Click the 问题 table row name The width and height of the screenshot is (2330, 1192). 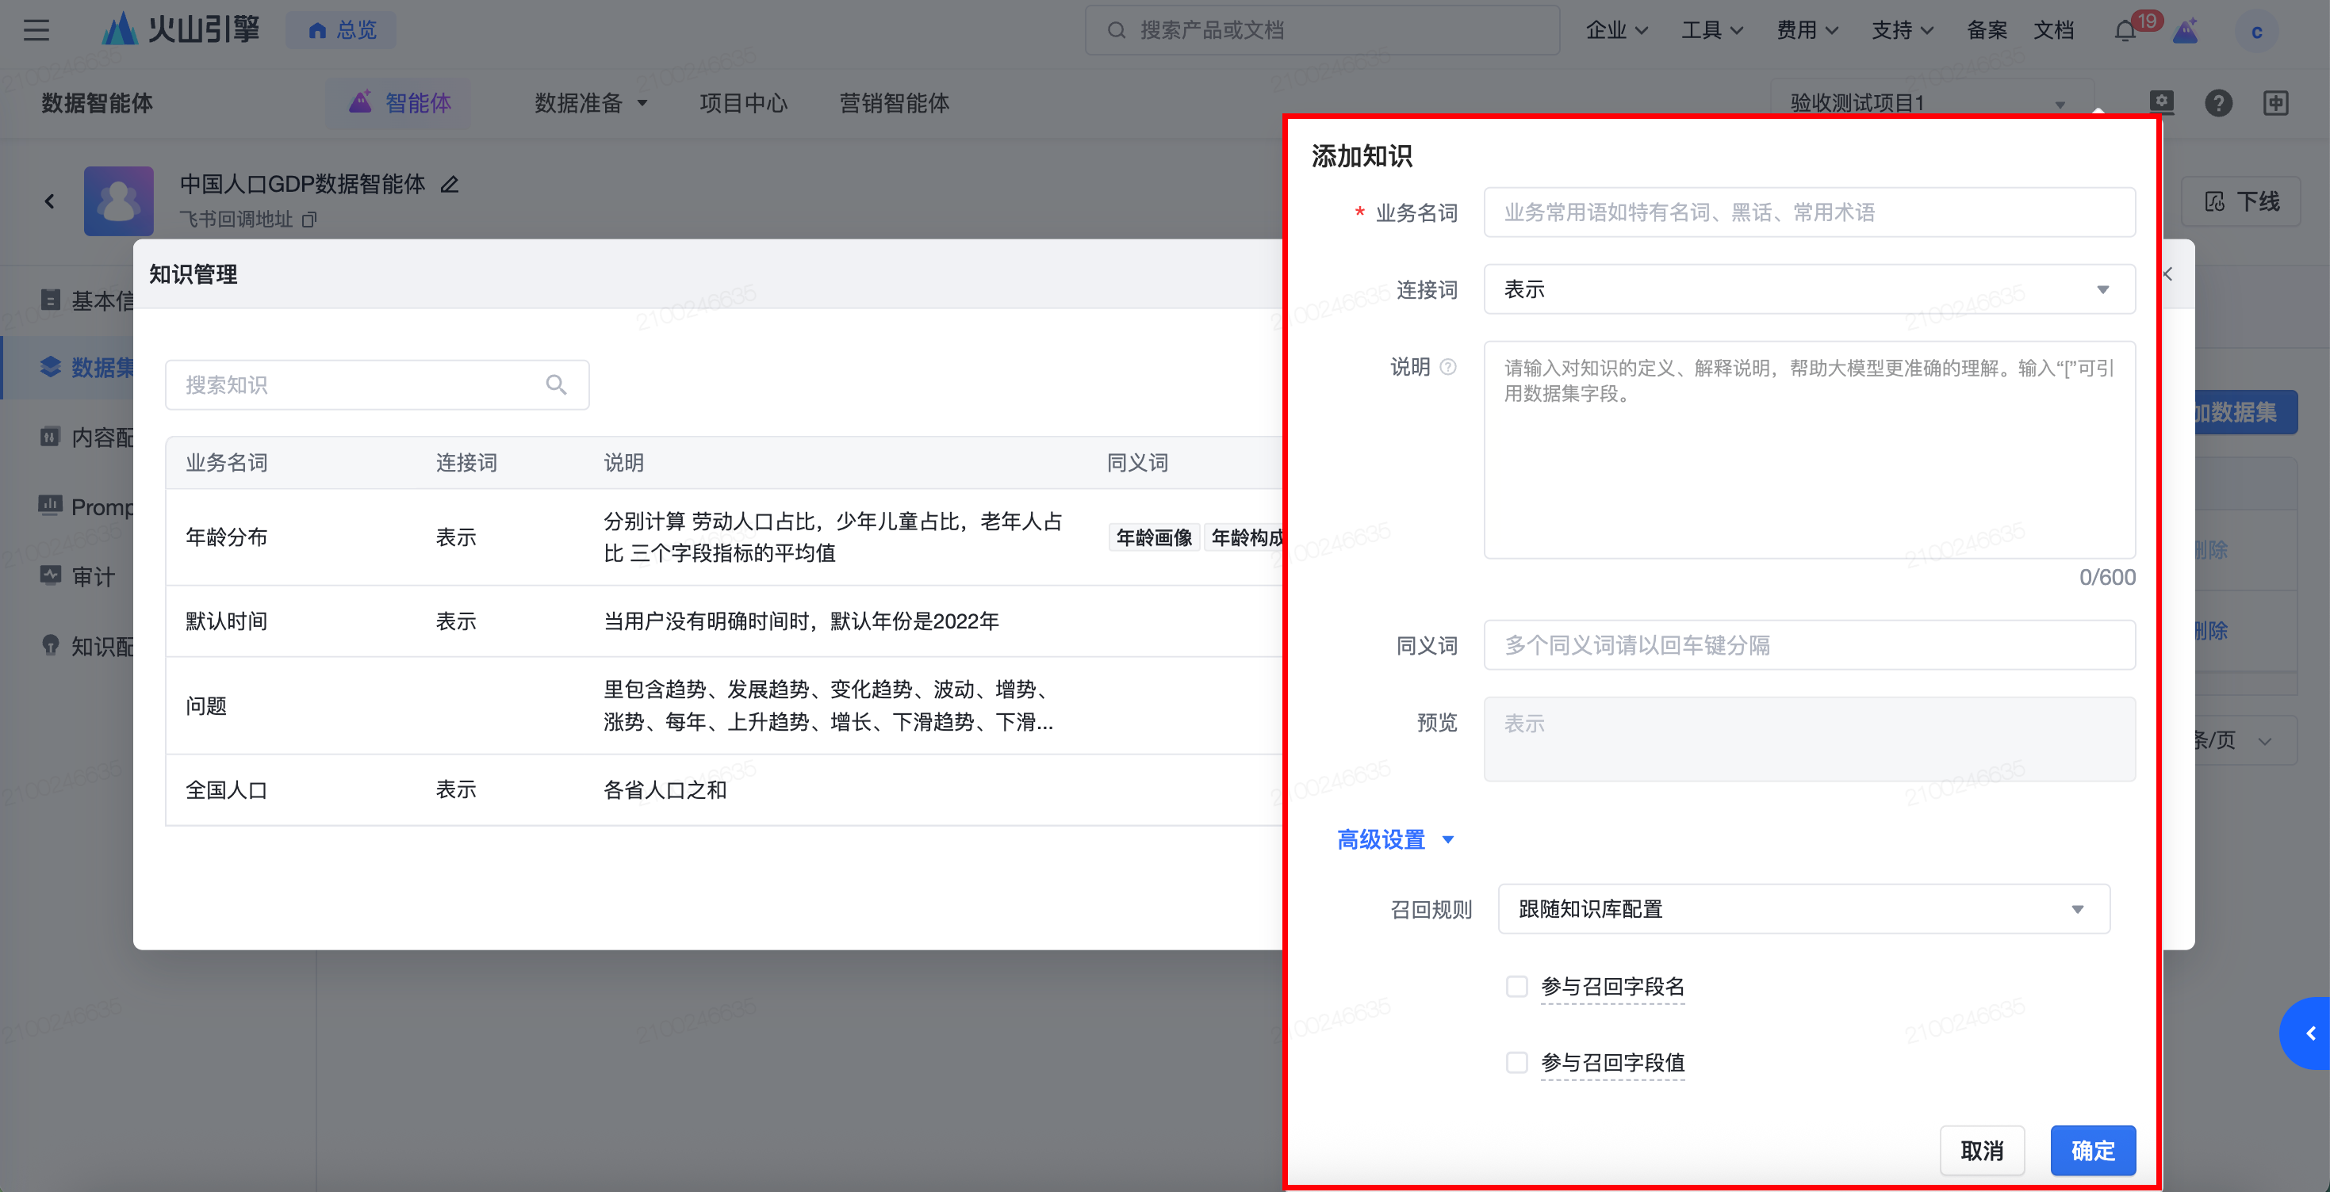click(x=206, y=706)
